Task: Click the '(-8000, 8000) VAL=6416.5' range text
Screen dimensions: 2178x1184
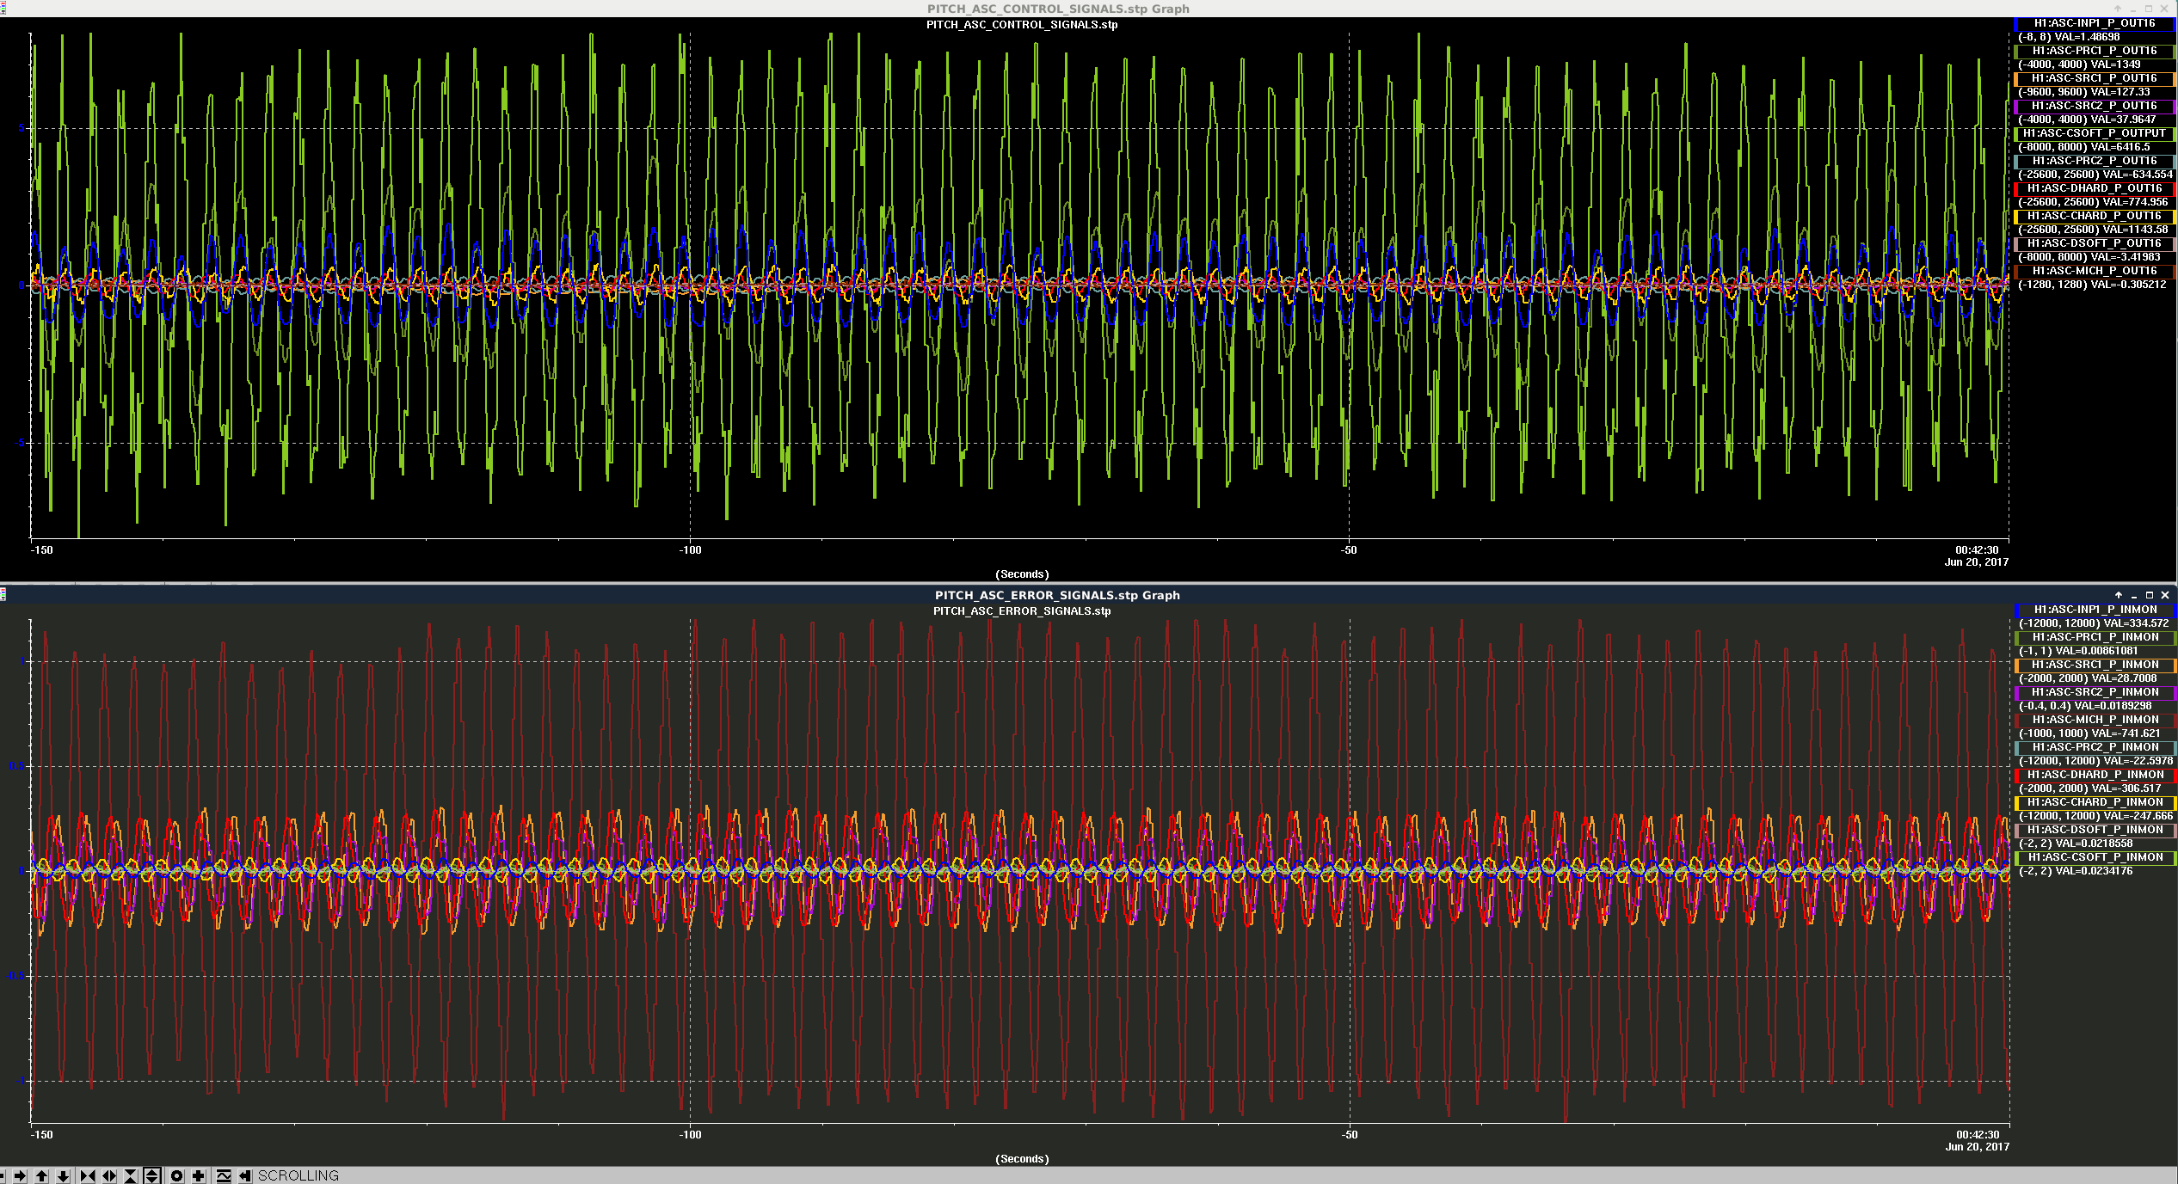Action: point(2083,147)
